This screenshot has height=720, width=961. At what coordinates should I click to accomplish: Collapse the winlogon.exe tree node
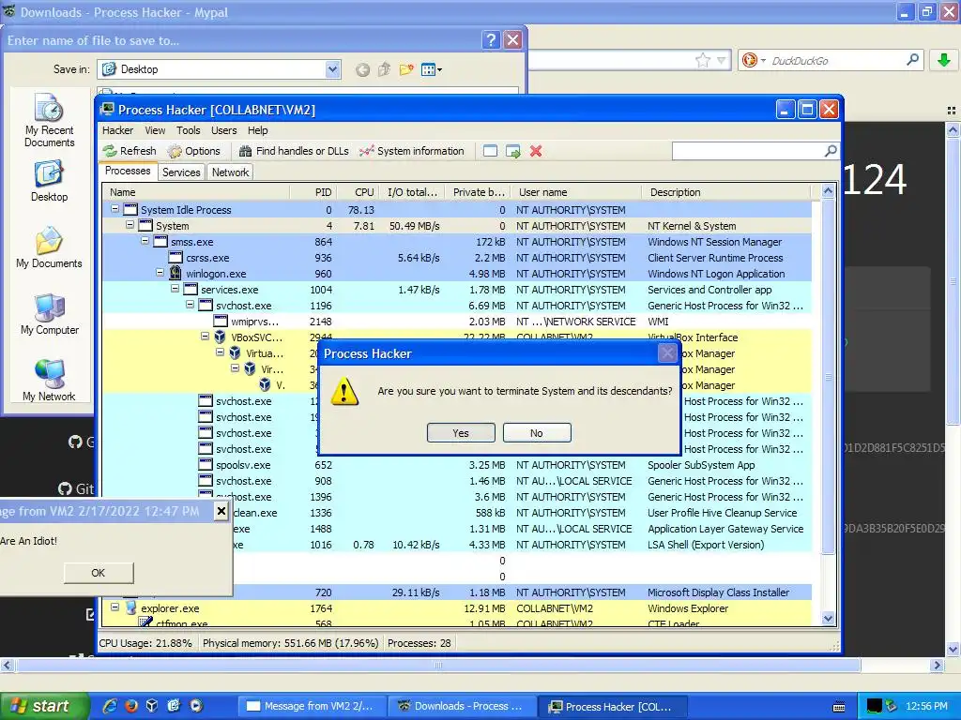click(x=160, y=273)
